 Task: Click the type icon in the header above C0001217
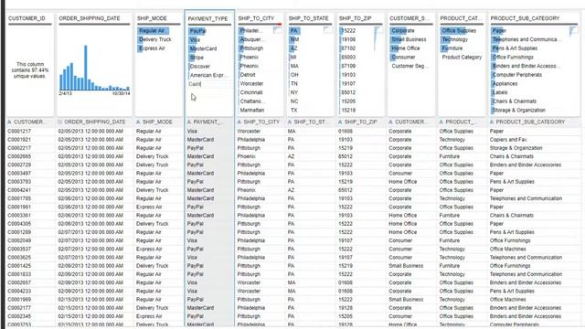pyautogui.click(x=10, y=122)
